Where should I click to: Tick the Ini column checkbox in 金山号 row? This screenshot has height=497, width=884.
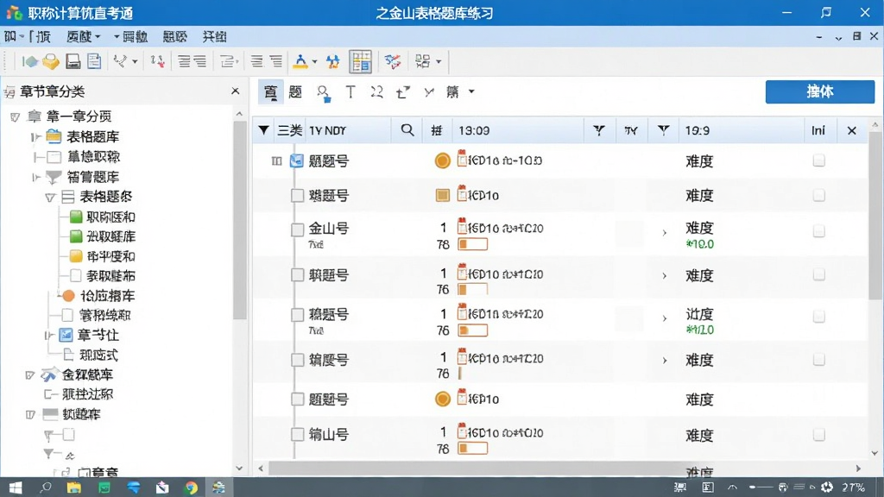pos(818,231)
